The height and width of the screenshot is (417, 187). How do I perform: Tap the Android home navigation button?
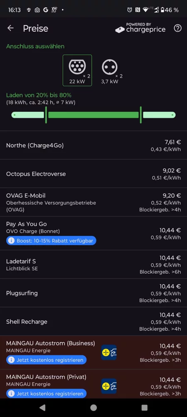[x=93, y=408]
